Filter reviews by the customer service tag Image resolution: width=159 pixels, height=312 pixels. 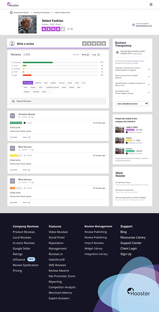(x=52, y=88)
